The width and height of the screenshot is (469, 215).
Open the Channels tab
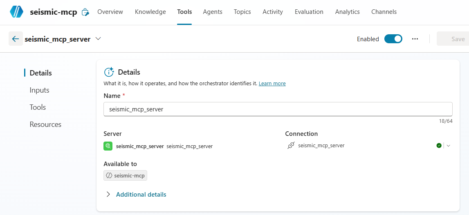384,12
